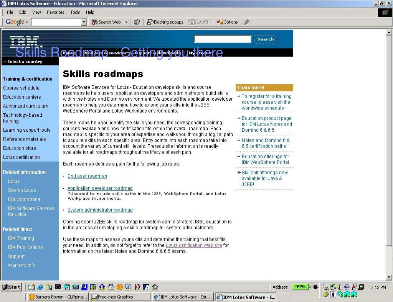This screenshot has width=393, height=302.
Task: Click the Google toolbar news icon
Action: [137, 22]
